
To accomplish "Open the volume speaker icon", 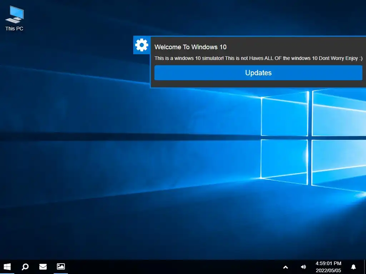I will pos(303,267).
